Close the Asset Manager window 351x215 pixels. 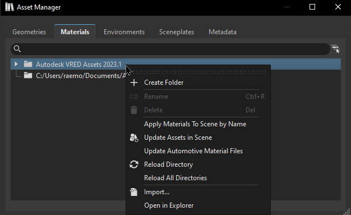[x=338, y=7]
